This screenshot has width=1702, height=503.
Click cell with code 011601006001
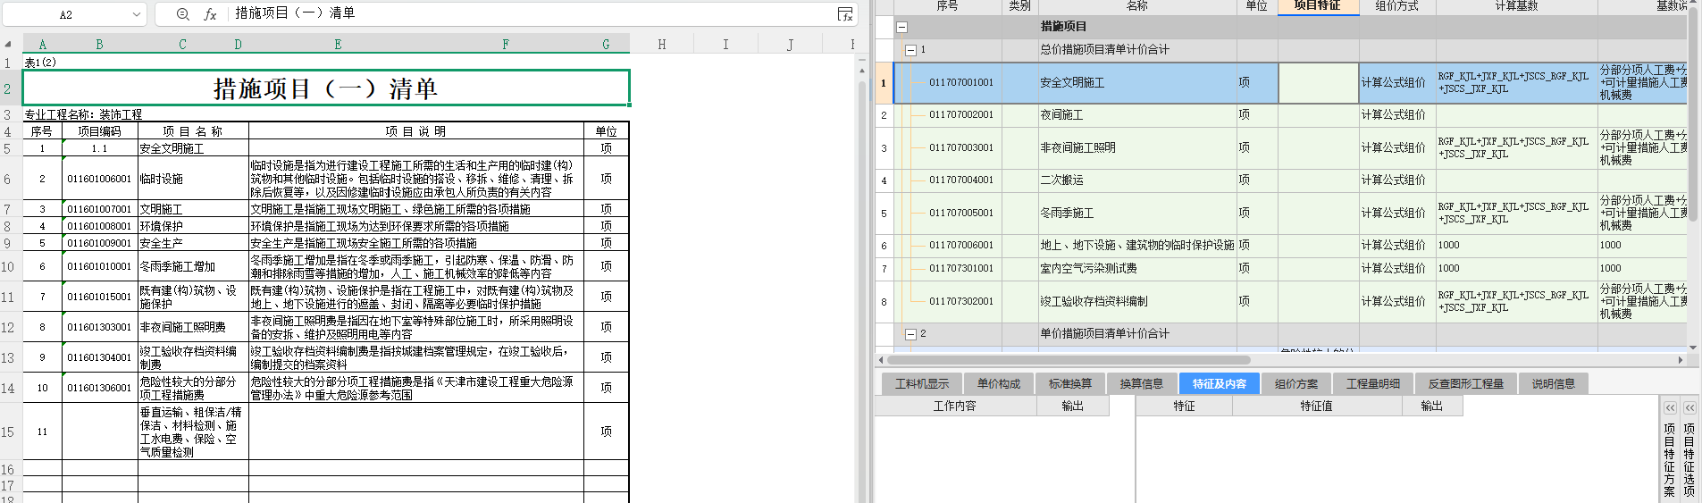[99, 179]
